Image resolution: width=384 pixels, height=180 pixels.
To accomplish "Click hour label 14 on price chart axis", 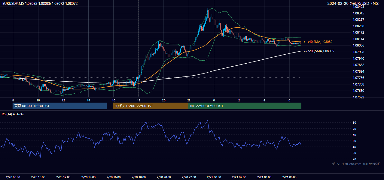I will click(88, 100).
